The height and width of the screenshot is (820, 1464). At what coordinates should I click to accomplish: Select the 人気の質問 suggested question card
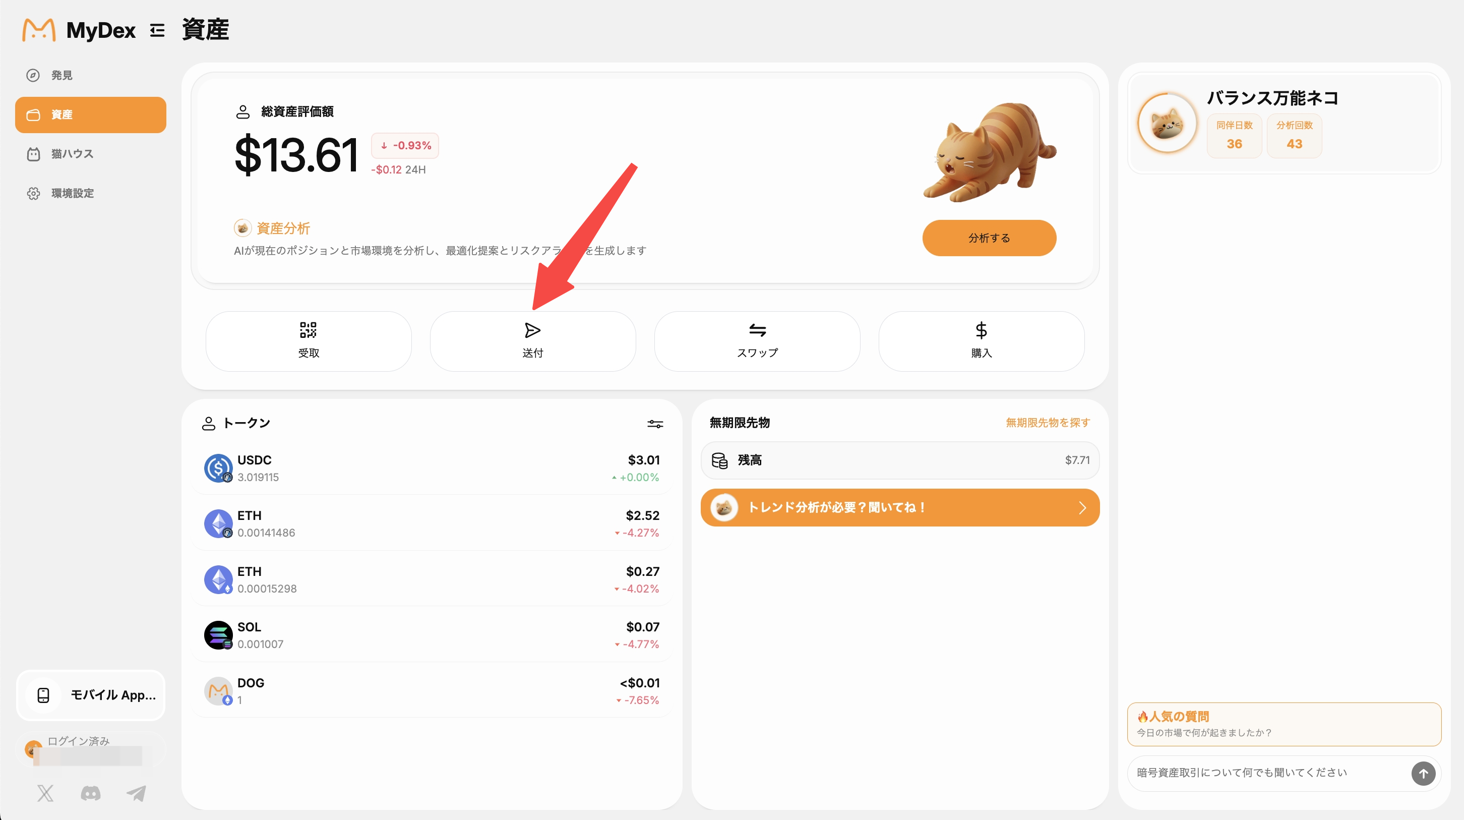point(1284,724)
